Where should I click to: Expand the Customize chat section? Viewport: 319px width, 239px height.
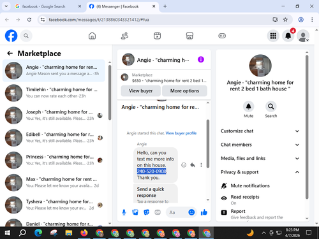click(x=260, y=131)
